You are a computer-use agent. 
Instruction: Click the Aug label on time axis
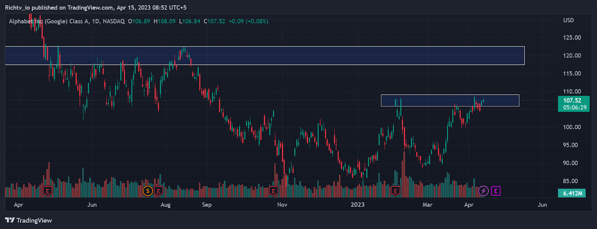coord(166,204)
